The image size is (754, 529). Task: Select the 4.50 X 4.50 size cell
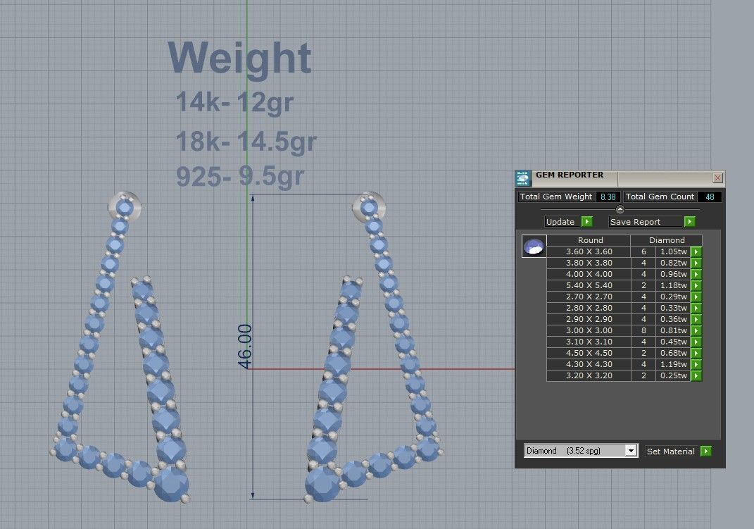(589, 353)
